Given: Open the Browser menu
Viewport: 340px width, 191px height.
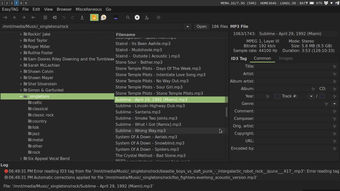Looking at the screenshot, I should point(64,9).
